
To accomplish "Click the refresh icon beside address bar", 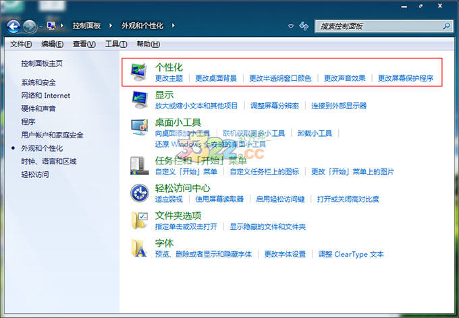I will [304, 26].
